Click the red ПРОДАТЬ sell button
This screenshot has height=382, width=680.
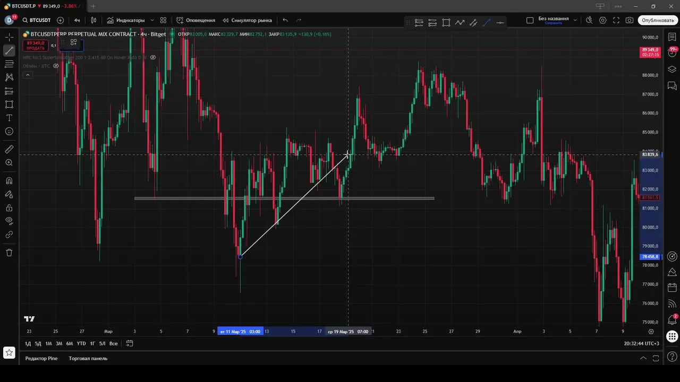coord(36,46)
